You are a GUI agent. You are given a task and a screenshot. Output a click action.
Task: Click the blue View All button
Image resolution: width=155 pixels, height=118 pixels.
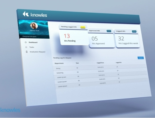(141, 58)
